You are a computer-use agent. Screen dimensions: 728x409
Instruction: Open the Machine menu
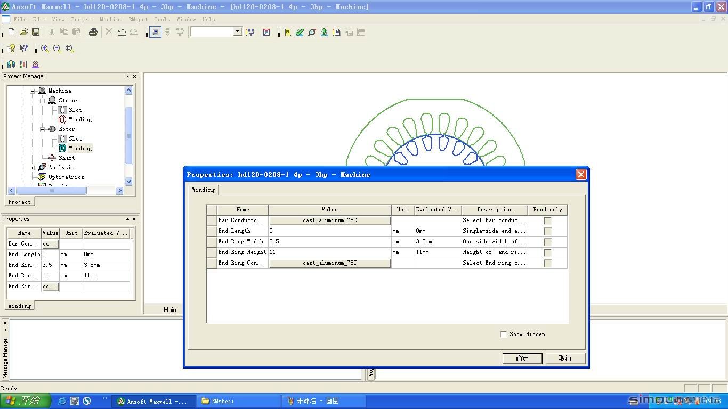[111, 19]
